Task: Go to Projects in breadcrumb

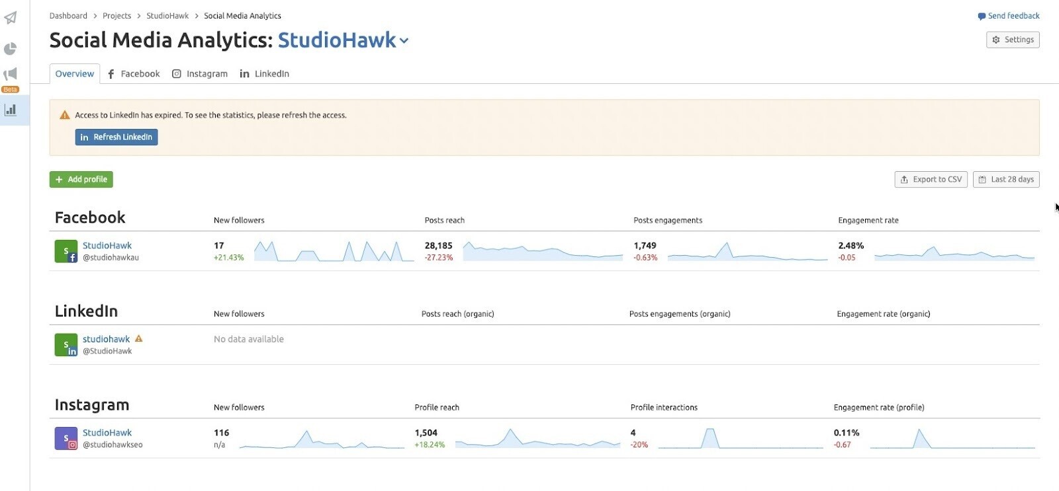Action: coord(116,16)
